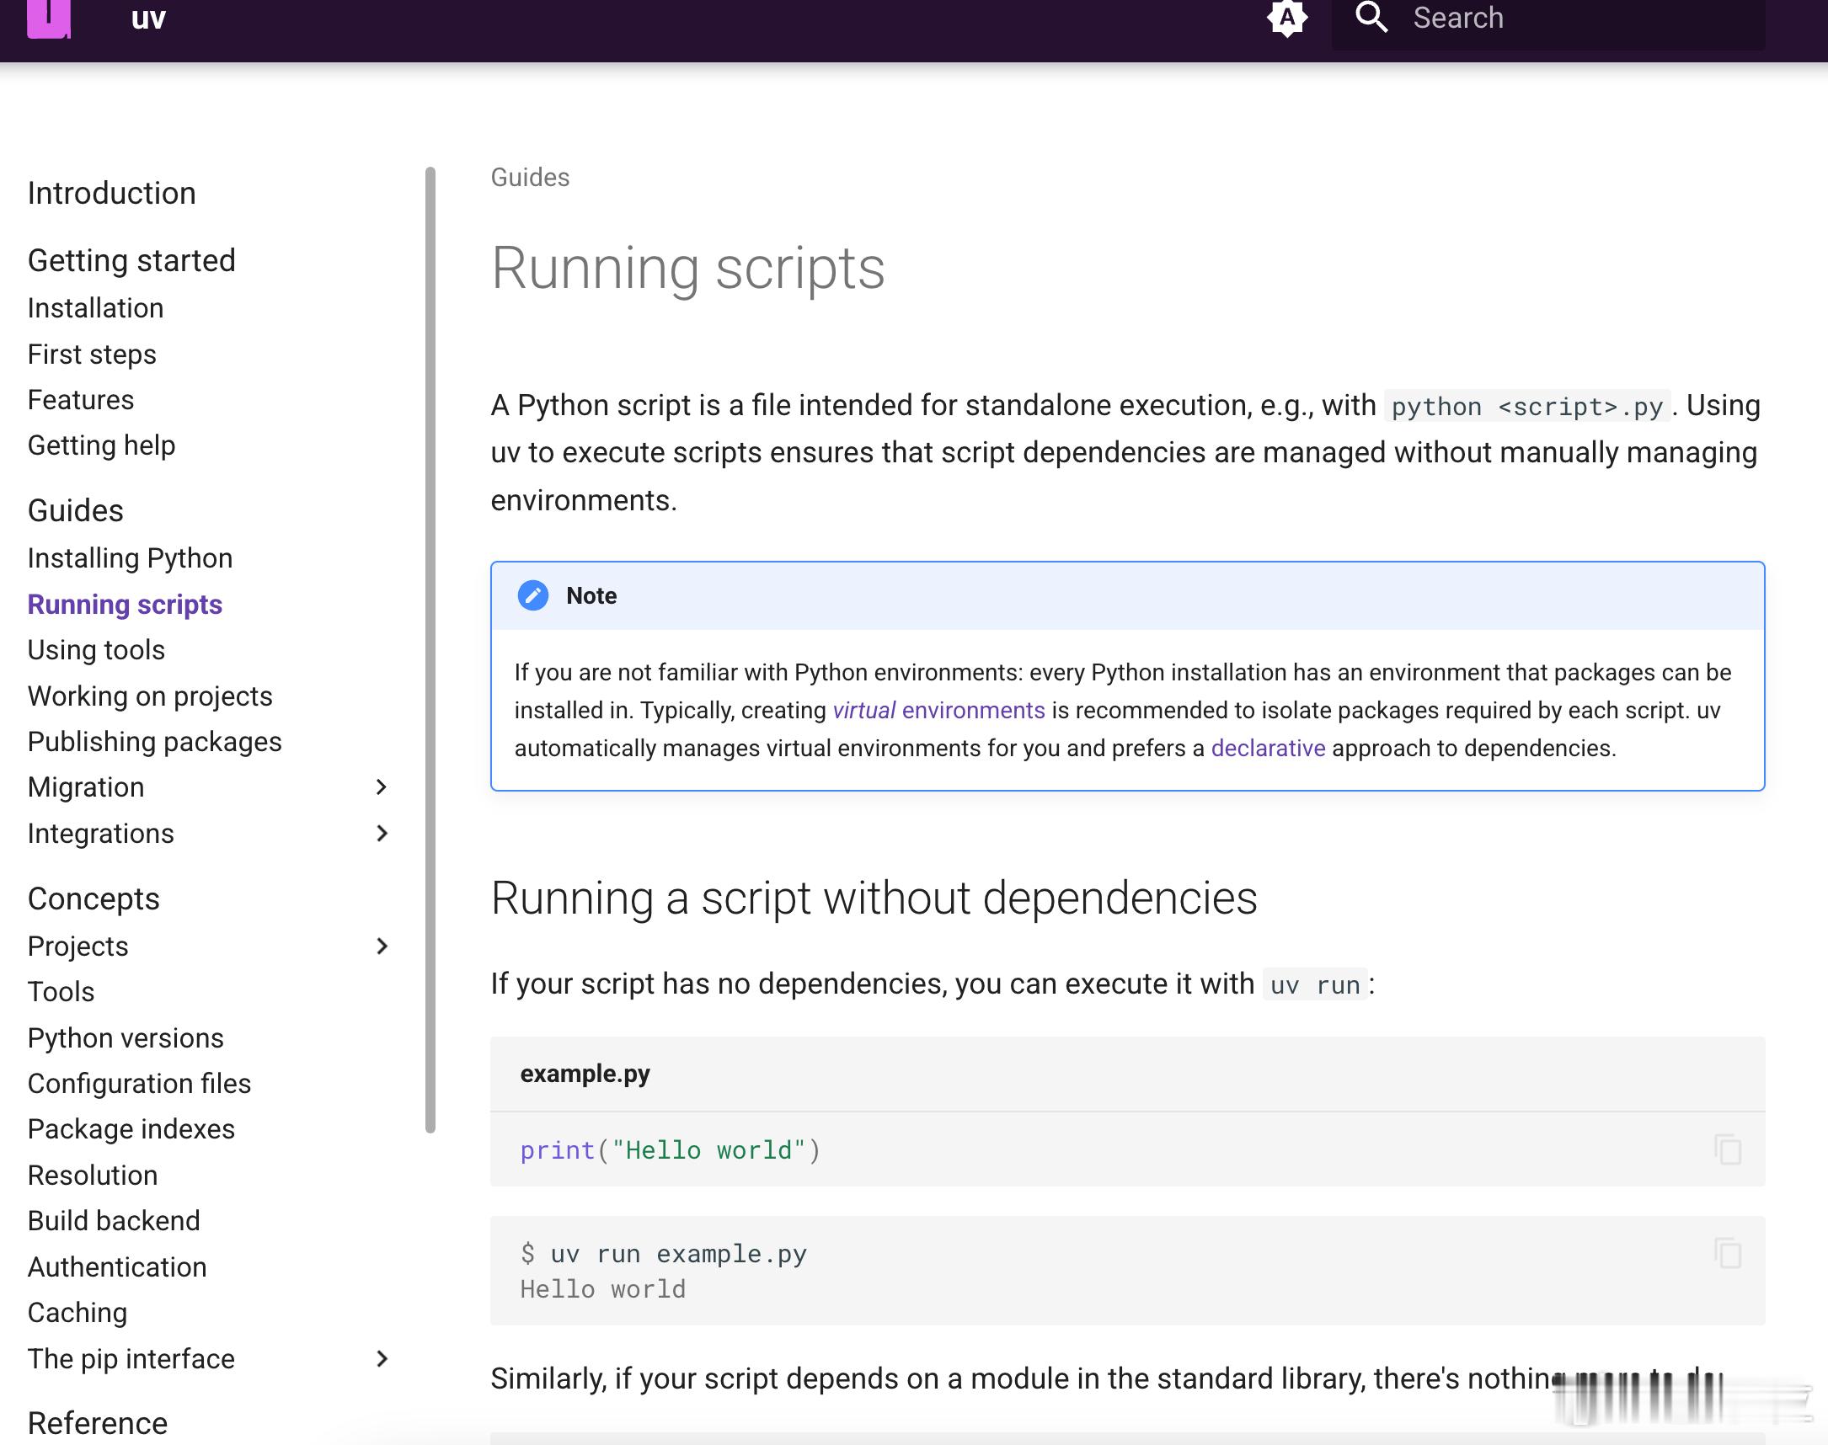Viewport: 1828px width, 1445px height.
Task: Click the inline code uv run
Action: pyautogui.click(x=1314, y=984)
